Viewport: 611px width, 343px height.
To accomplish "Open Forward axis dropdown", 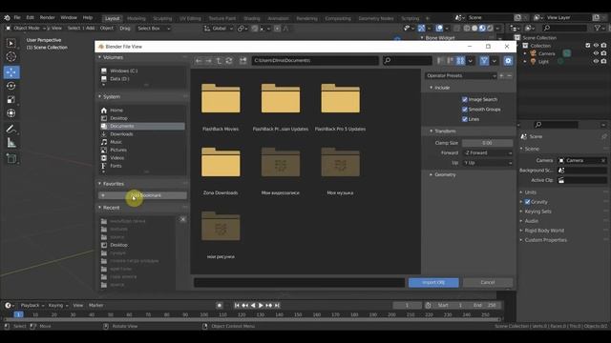I will [x=487, y=152].
